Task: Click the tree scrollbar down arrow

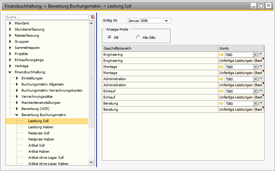Action: click(91, 162)
